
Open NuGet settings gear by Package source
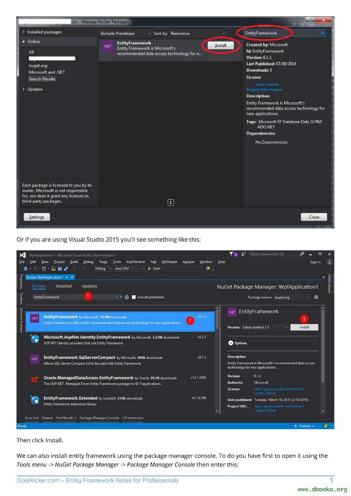[316, 297]
